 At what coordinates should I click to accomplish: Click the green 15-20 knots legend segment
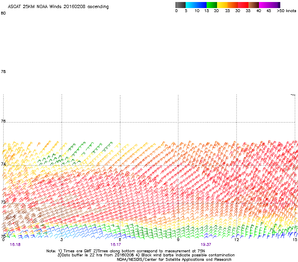pyautogui.click(x=212, y=5)
